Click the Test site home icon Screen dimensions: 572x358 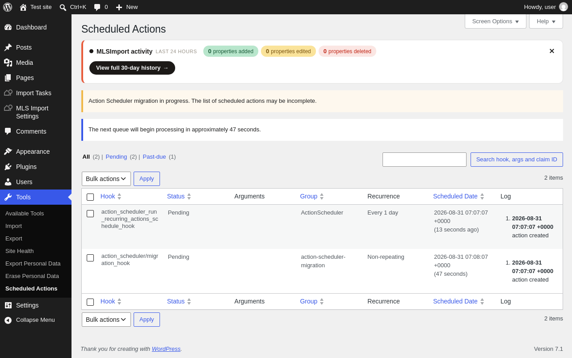23,7
